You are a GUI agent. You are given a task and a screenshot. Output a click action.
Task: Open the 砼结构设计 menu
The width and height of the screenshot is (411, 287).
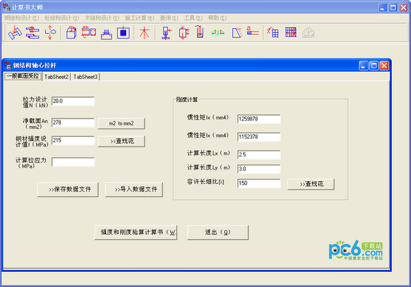(x=62, y=18)
